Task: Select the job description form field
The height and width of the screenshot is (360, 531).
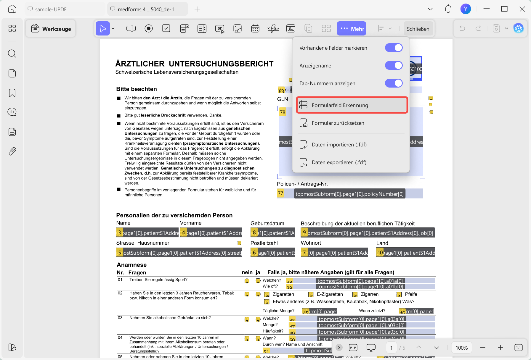Action: [x=368, y=233]
